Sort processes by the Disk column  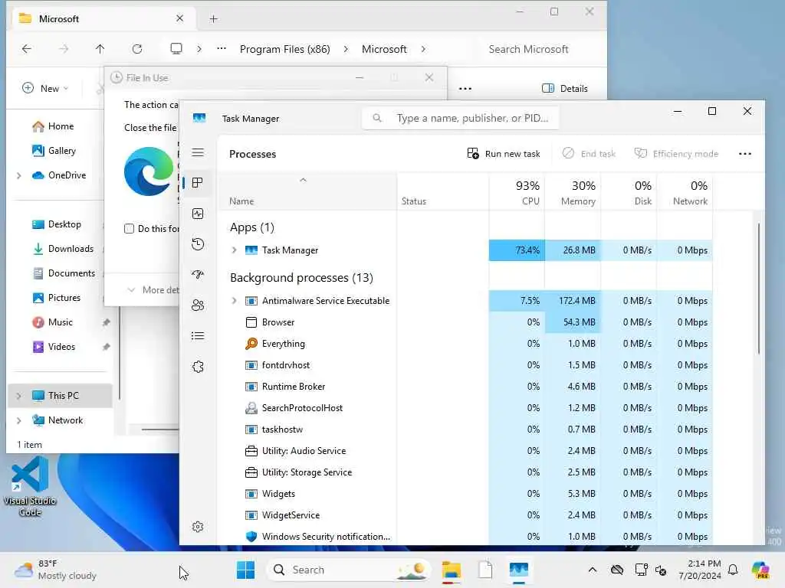[629, 192]
